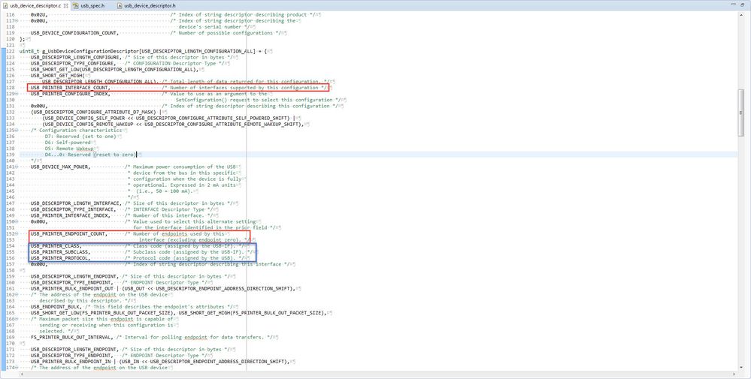Minimize the editor area
The height and width of the screenshot is (379, 751).
pyautogui.click(x=734, y=5)
